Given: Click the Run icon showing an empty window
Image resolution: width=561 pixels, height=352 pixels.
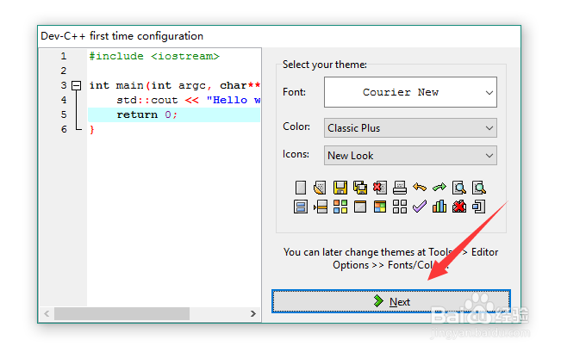Looking at the screenshot, I should pyautogui.click(x=360, y=207).
